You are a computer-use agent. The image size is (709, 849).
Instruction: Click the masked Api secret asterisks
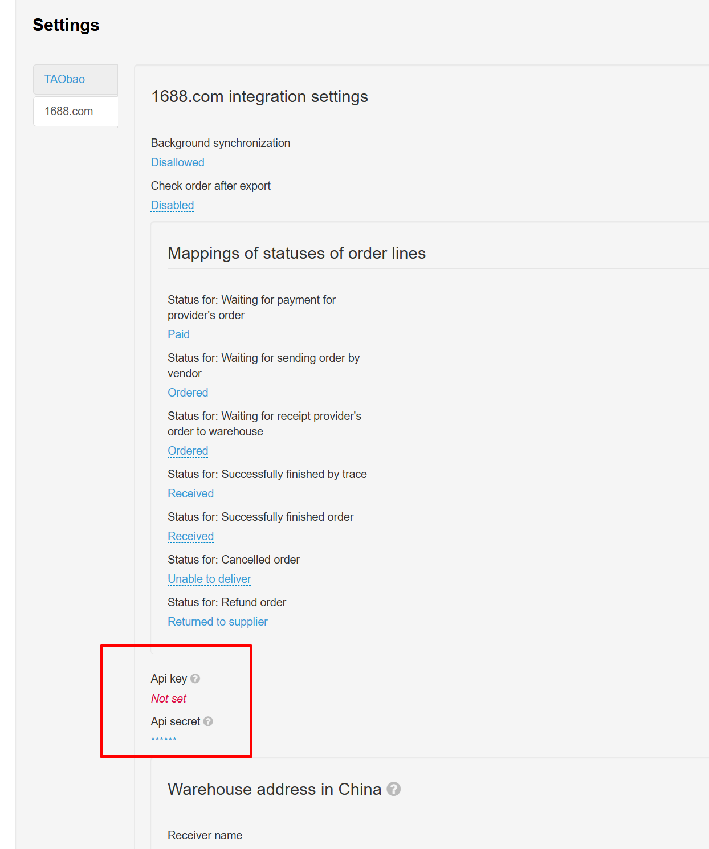coord(164,740)
